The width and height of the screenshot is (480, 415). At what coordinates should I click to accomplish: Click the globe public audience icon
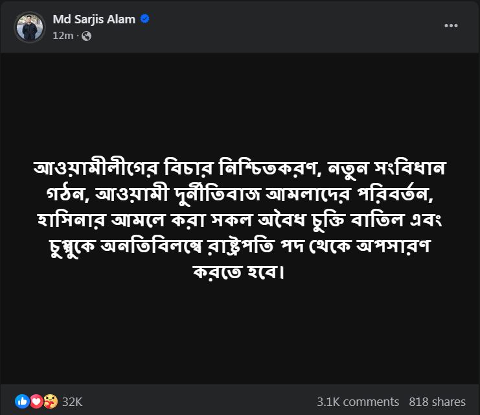[87, 36]
